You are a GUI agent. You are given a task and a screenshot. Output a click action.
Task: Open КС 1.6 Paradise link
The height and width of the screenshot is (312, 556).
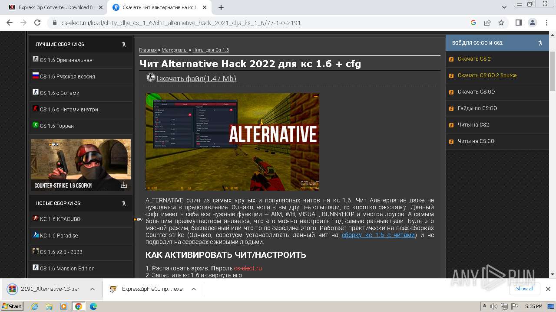[x=59, y=235]
